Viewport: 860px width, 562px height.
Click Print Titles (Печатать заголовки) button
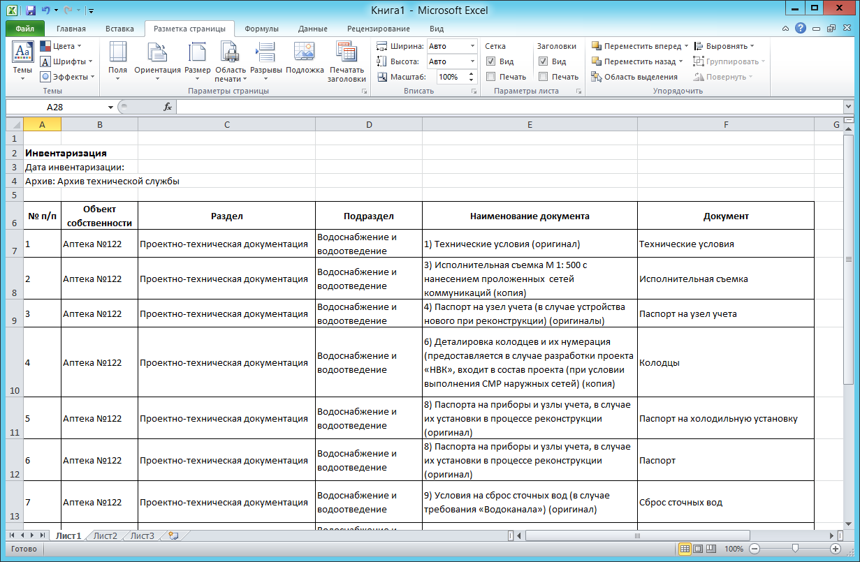tap(347, 61)
